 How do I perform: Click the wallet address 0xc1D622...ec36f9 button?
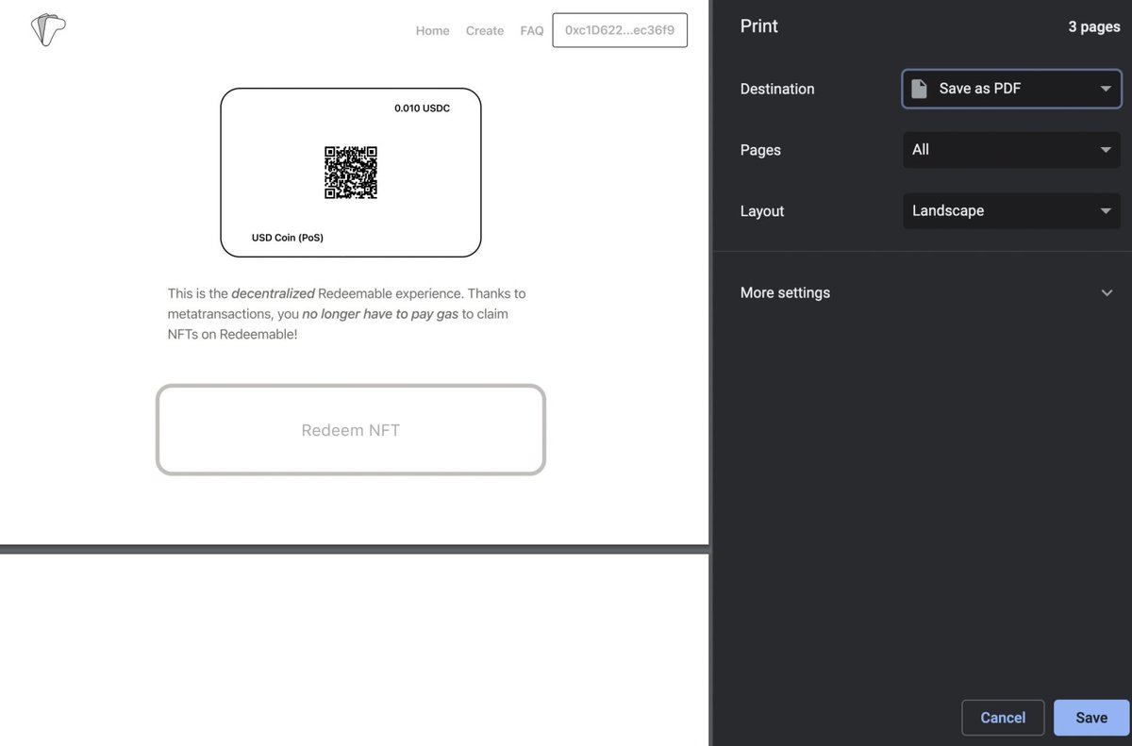pos(620,30)
